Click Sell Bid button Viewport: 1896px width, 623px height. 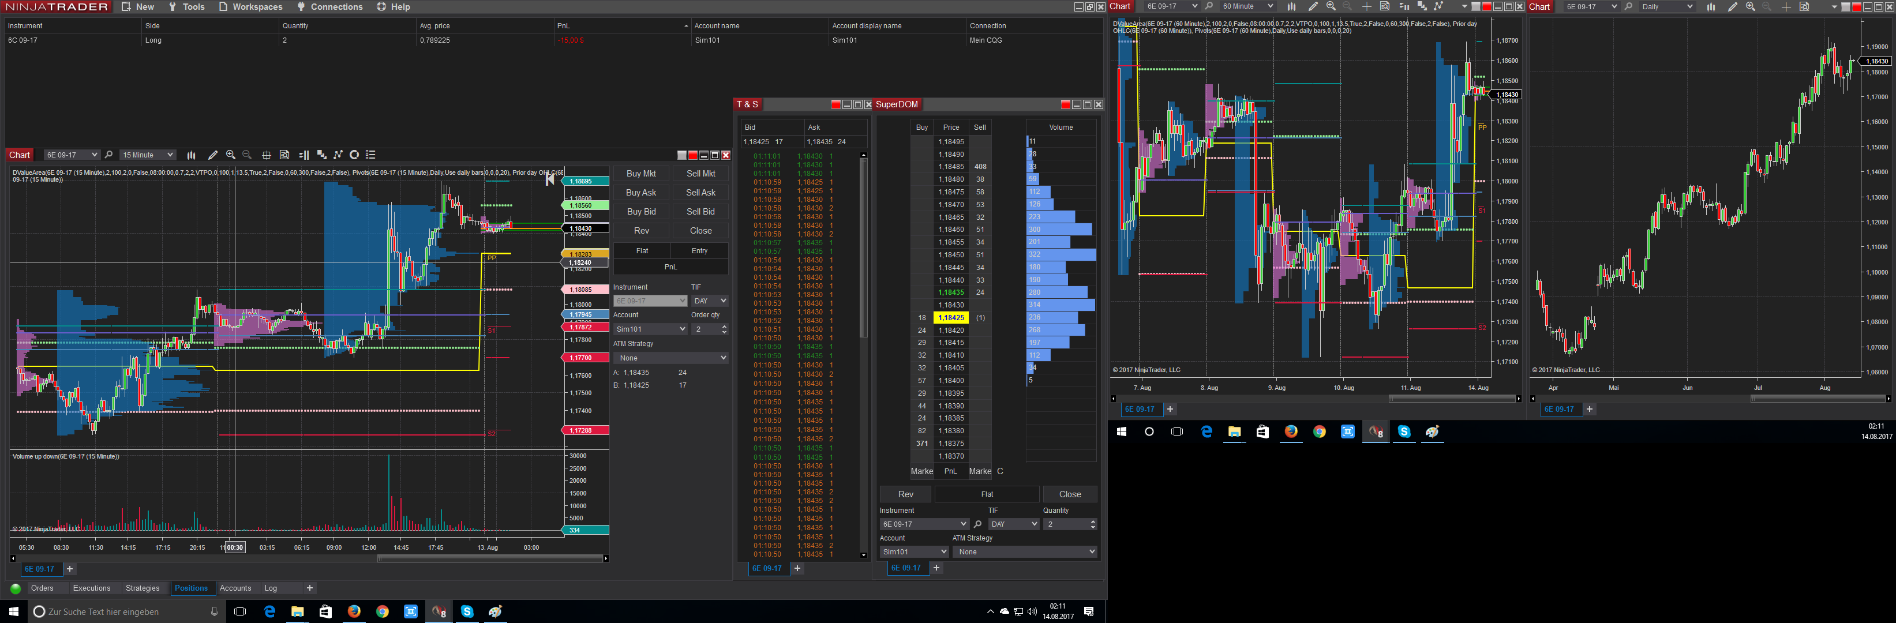tap(700, 212)
